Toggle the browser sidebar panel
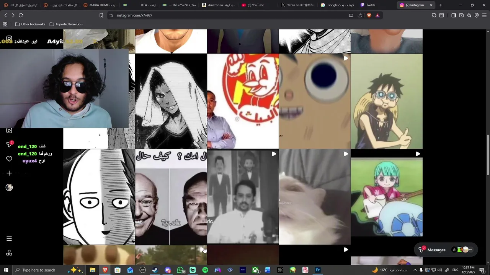Image resolution: width=490 pixels, height=275 pixels. coord(454,15)
